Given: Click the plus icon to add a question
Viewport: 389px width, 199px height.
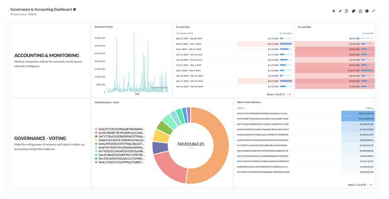Looking at the screenshot, I should (x=333, y=11).
